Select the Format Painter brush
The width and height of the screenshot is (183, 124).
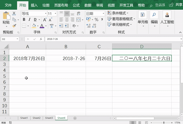14,26
